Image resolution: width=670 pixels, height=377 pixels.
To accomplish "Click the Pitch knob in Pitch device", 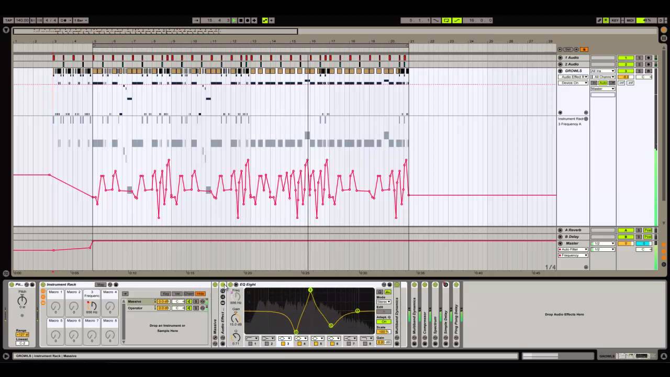I will [x=22, y=301].
